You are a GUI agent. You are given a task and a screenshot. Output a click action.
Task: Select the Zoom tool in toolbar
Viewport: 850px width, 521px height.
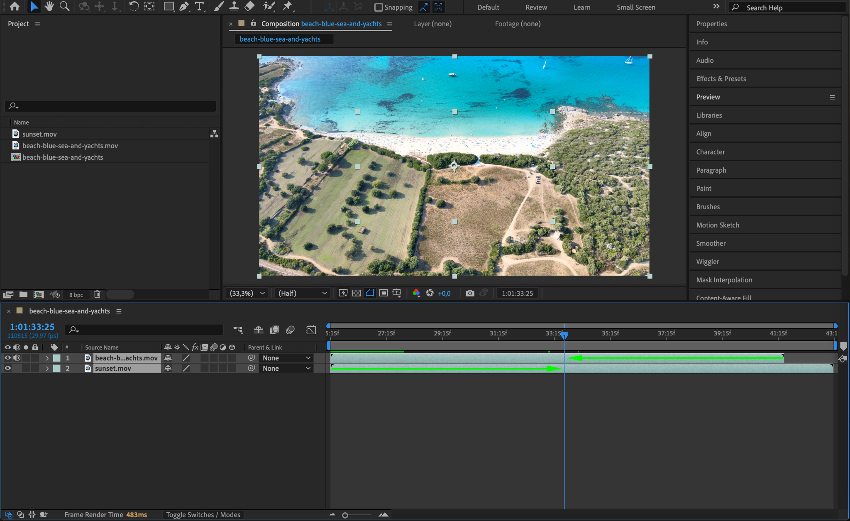click(x=64, y=6)
